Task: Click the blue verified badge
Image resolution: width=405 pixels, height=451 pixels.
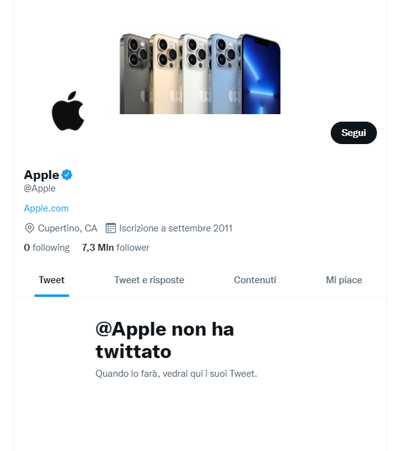Action: tap(67, 175)
